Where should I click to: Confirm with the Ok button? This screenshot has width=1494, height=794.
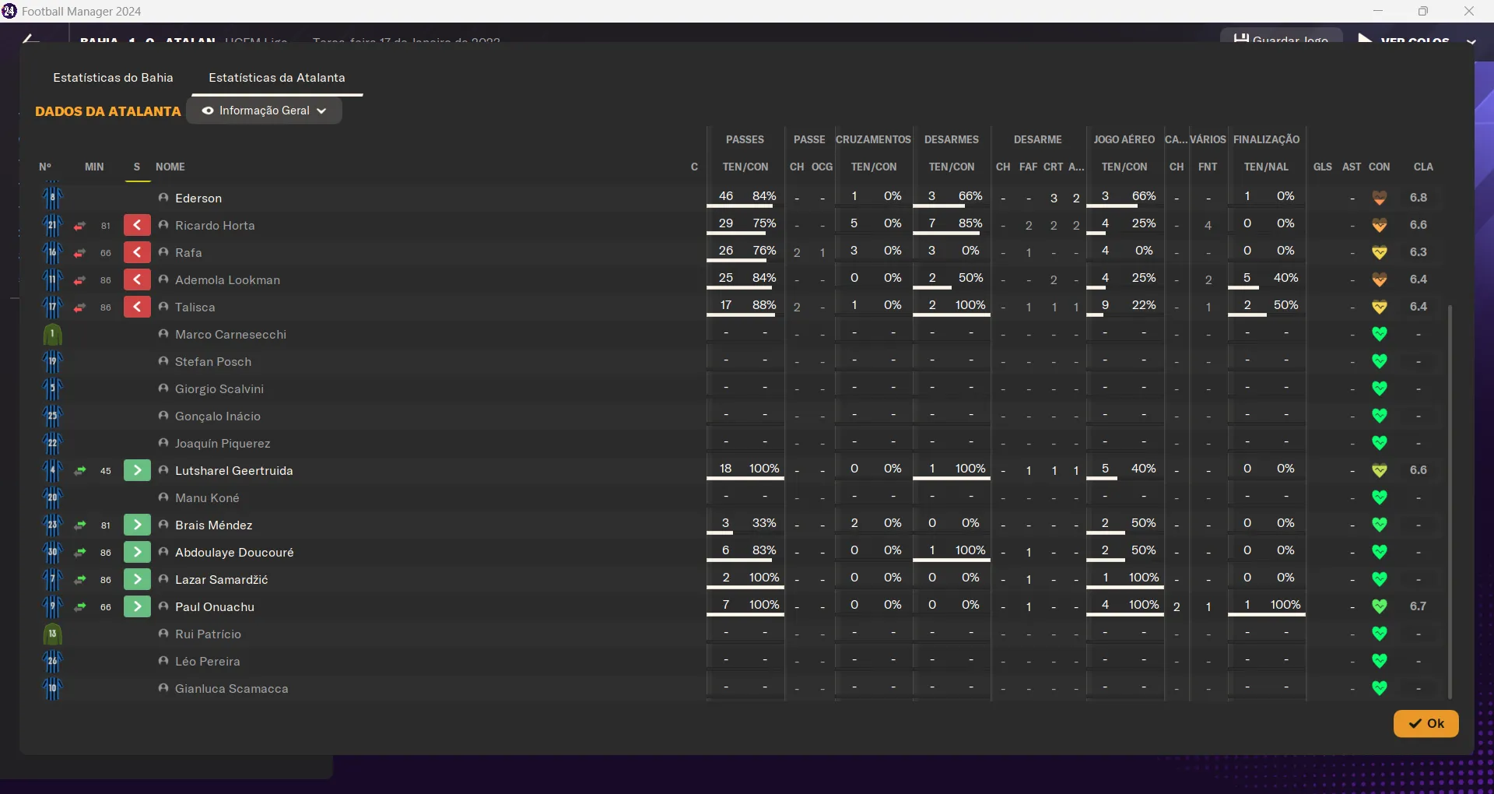[1426, 723]
